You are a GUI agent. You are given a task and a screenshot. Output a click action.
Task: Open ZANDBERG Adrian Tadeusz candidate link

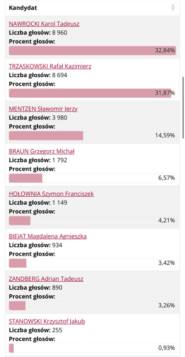pyautogui.click(x=46, y=279)
